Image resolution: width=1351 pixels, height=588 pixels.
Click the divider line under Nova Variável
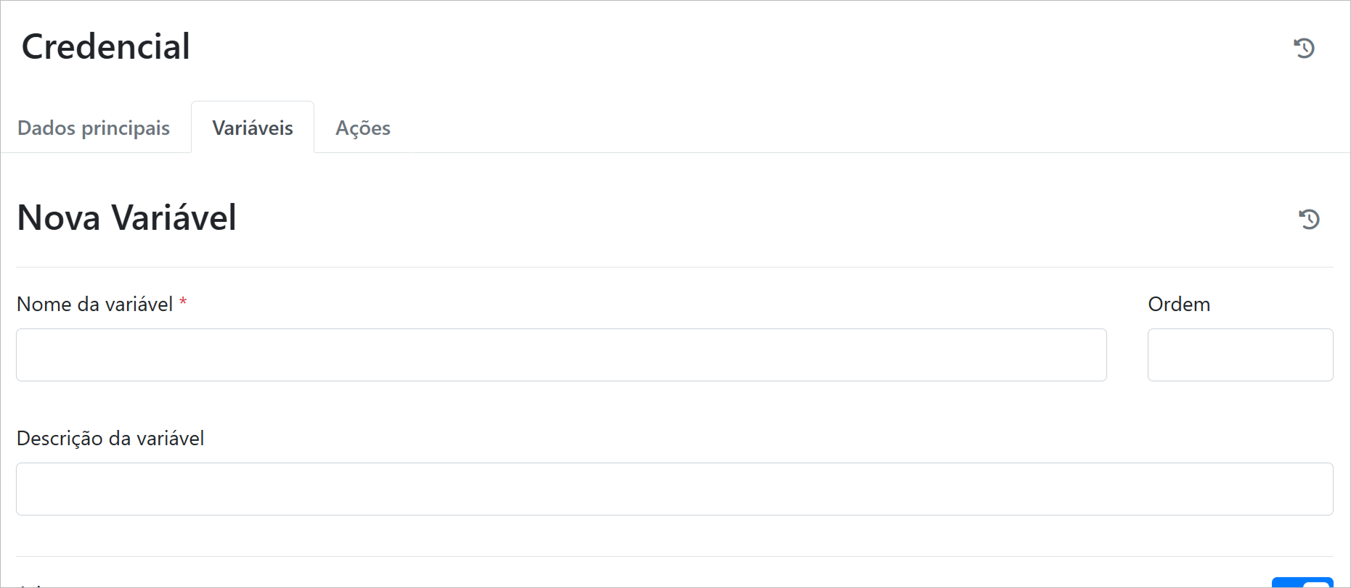click(674, 268)
